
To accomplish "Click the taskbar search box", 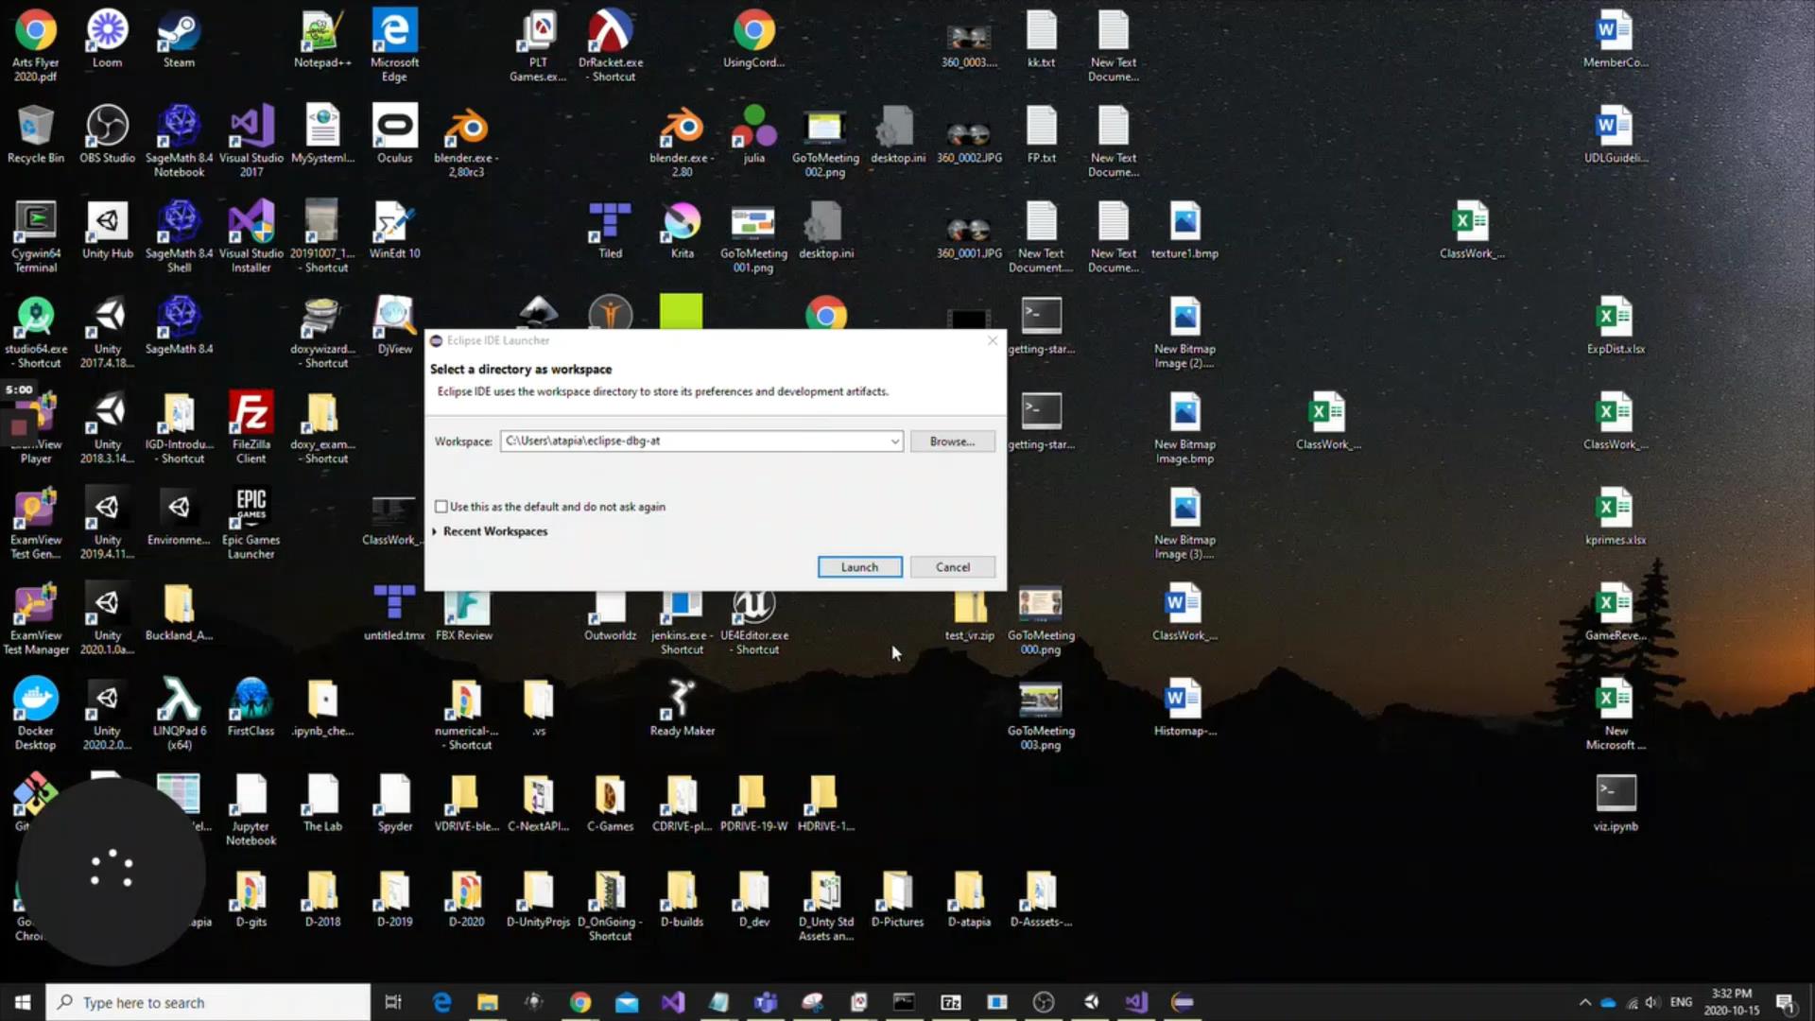I will tap(208, 1002).
